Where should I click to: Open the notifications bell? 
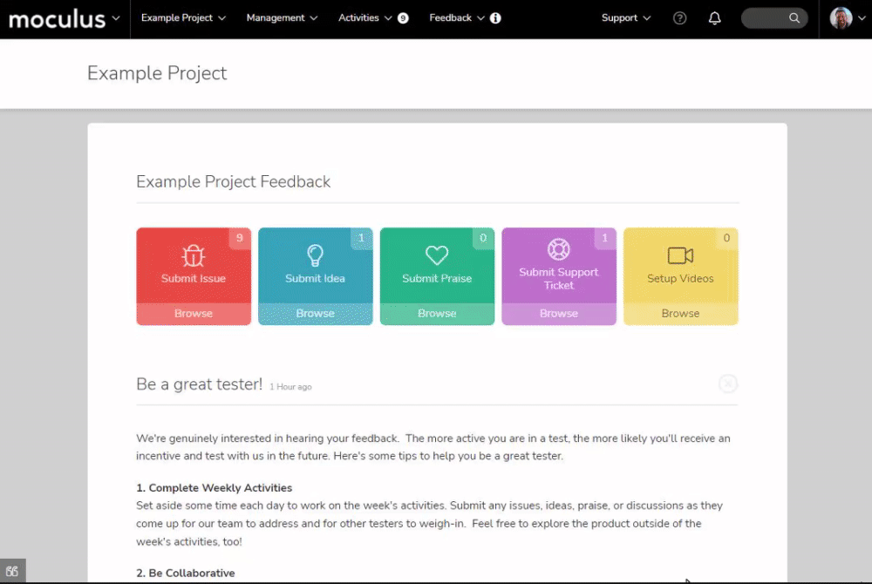coord(715,18)
